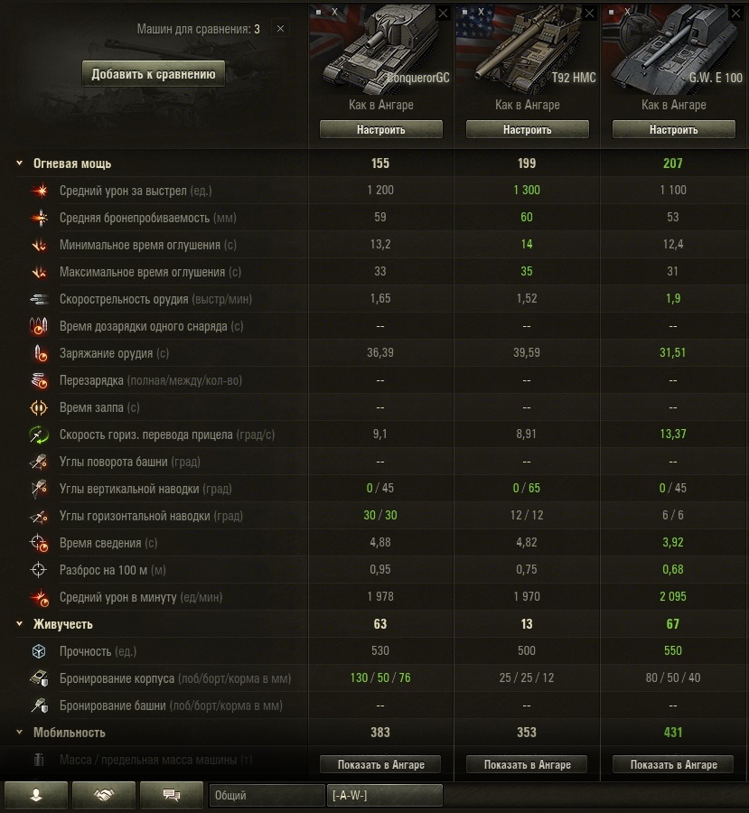Click the hull armor icon
Image resolution: width=749 pixels, height=813 pixels.
tap(40, 678)
